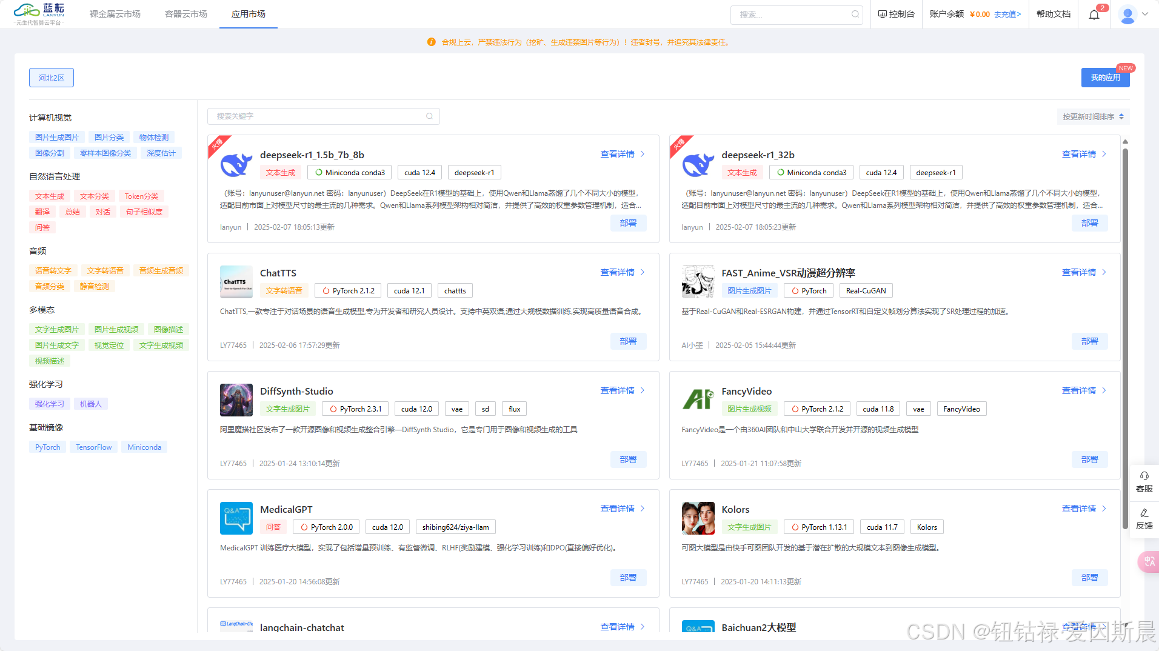Open My Applications
1159x651 pixels.
click(1106, 78)
